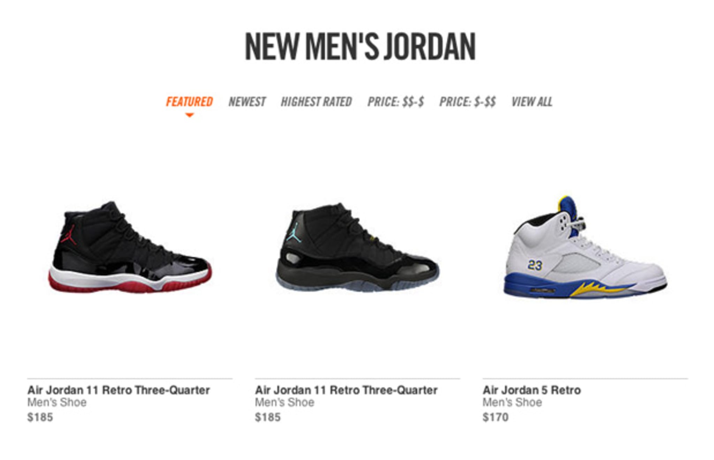
Task: Sort by Highest Rated
Action: 316,102
